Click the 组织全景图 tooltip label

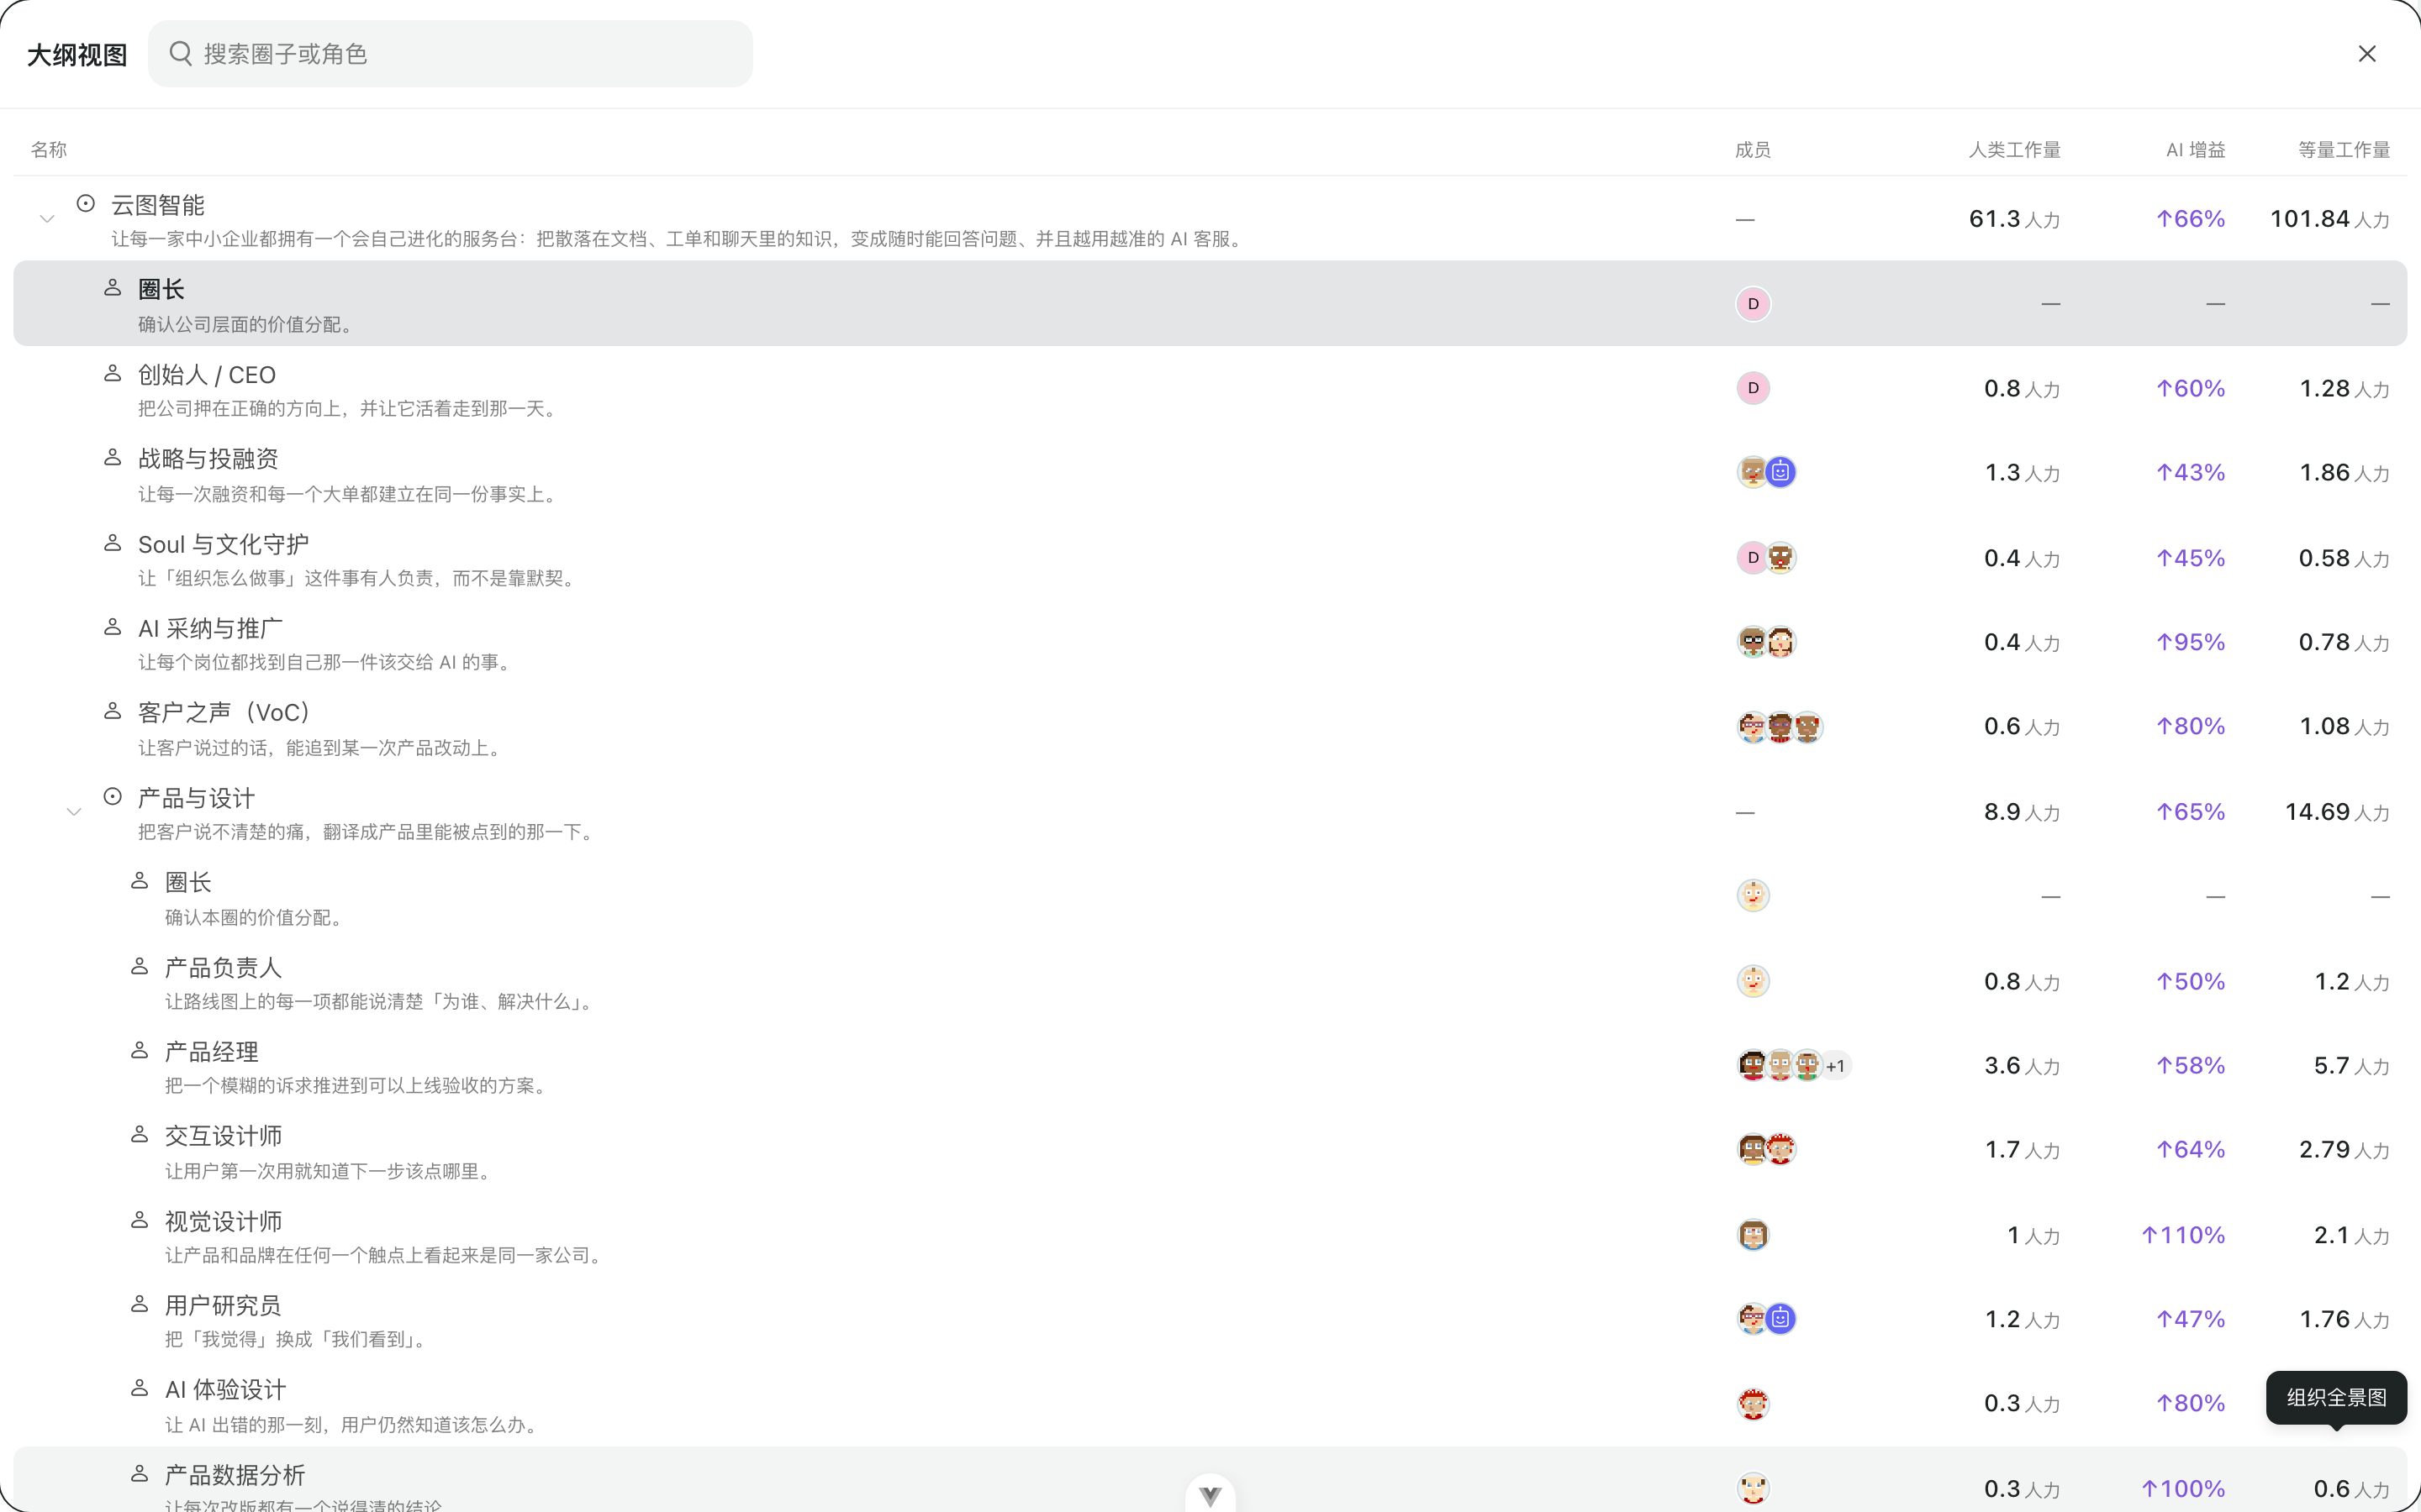coord(2336,1398)
